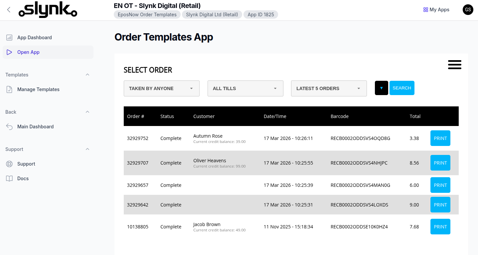Viewport: 478px width, 255px height.
Task: Open the Docs book icon
Action: [9, 178]
